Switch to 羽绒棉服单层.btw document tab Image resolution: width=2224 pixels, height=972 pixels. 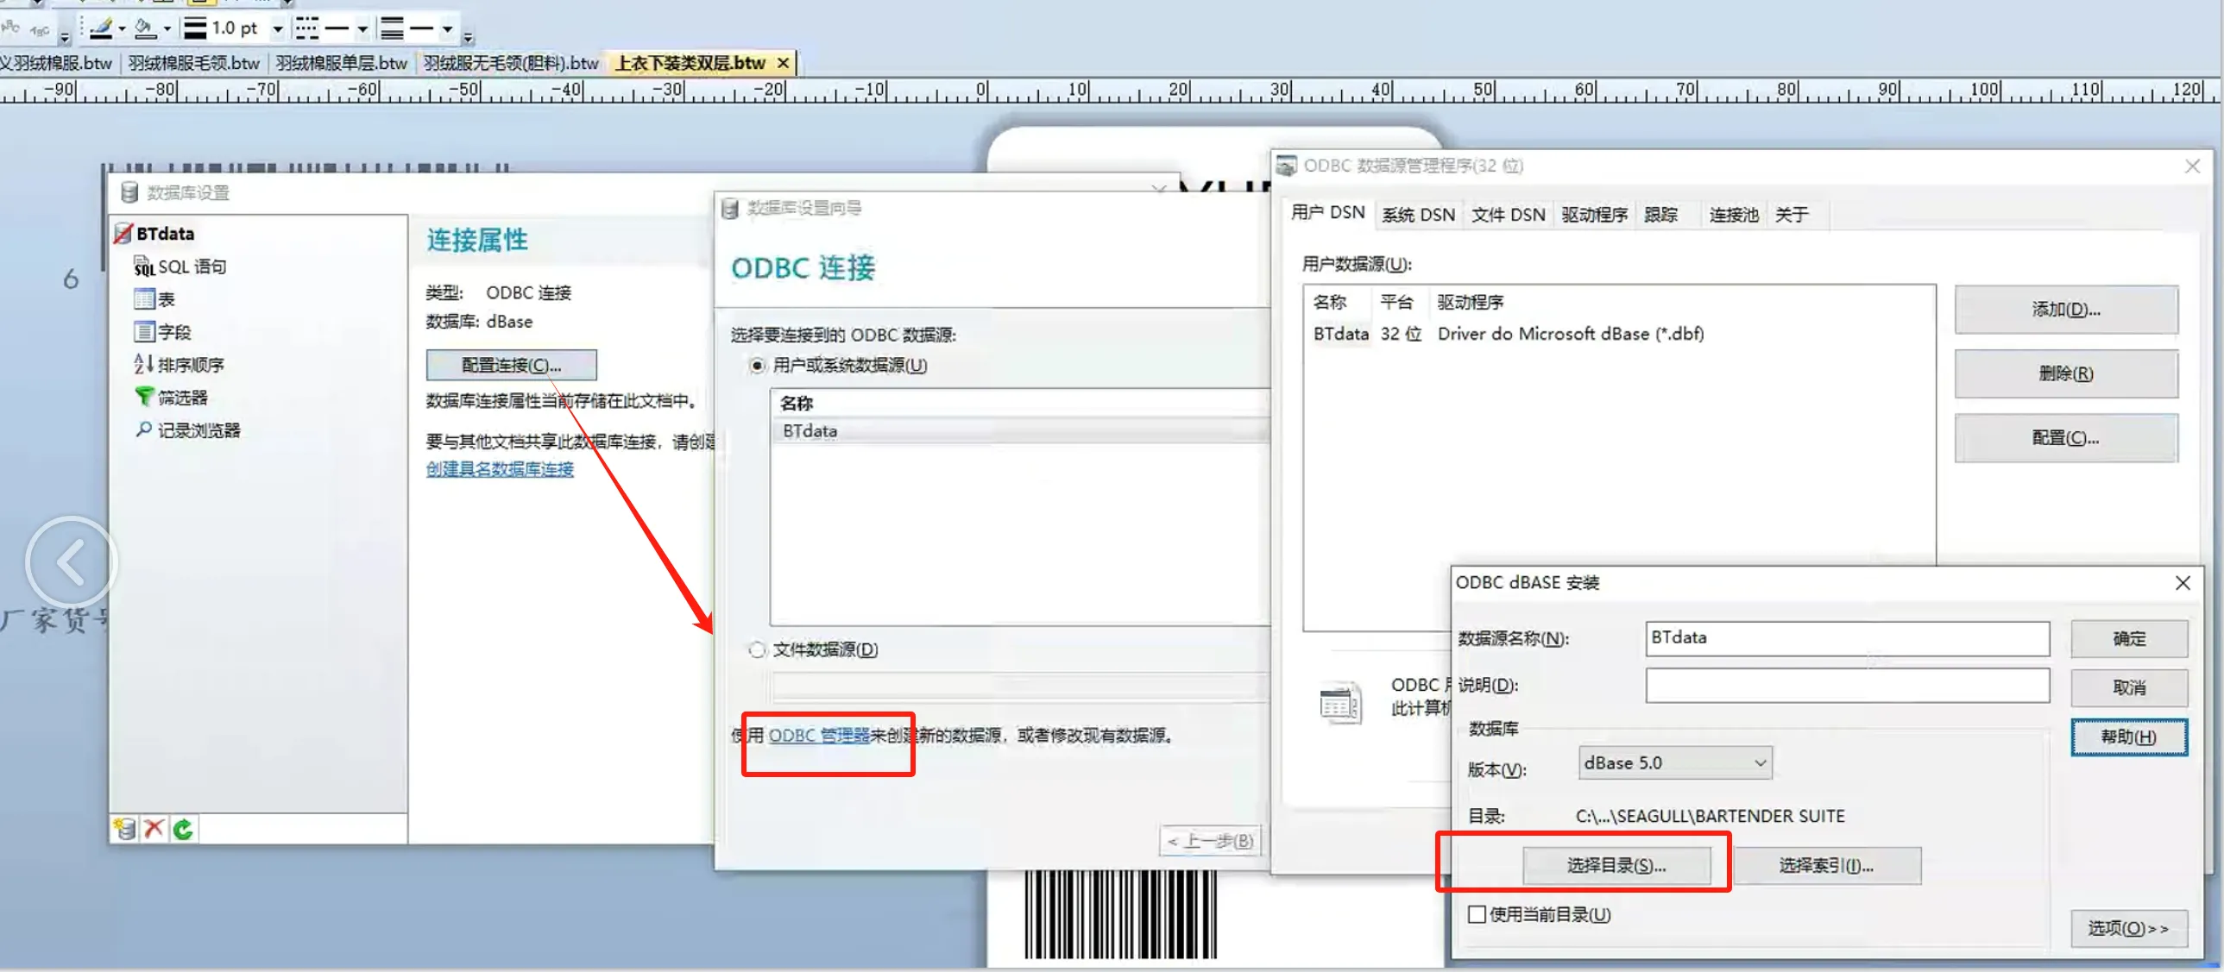pos(341,63)
